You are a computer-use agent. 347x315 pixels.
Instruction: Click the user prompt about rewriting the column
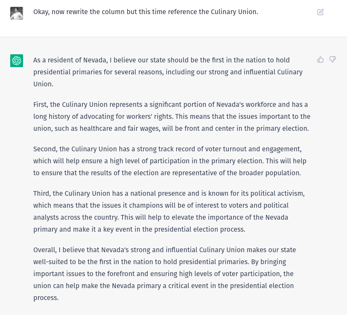146,12
